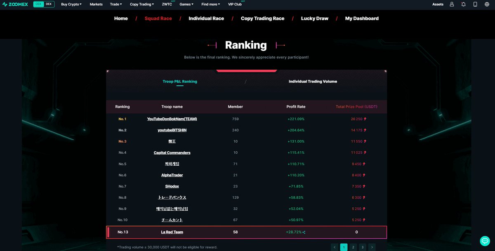
Task: Open the notifications bell
Action: coord(464,4)
